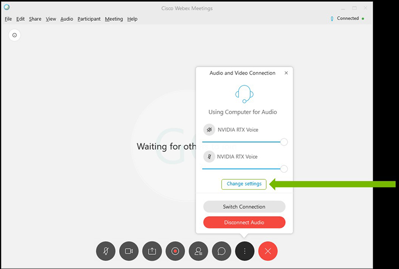
Task: Open share content button
Action: coord(152,251)
